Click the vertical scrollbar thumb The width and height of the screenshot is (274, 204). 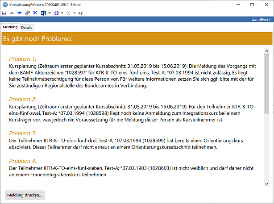point(267,85)
